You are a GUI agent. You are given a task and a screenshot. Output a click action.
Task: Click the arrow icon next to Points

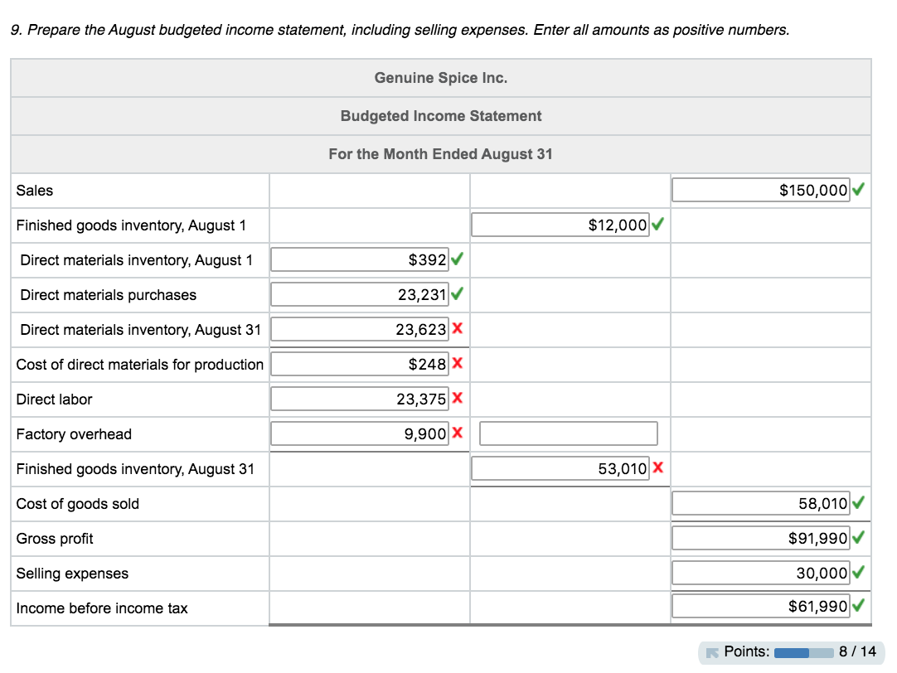click(x=712, y=652)
